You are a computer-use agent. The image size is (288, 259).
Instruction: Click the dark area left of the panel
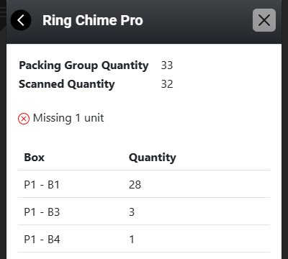[3, 129]
